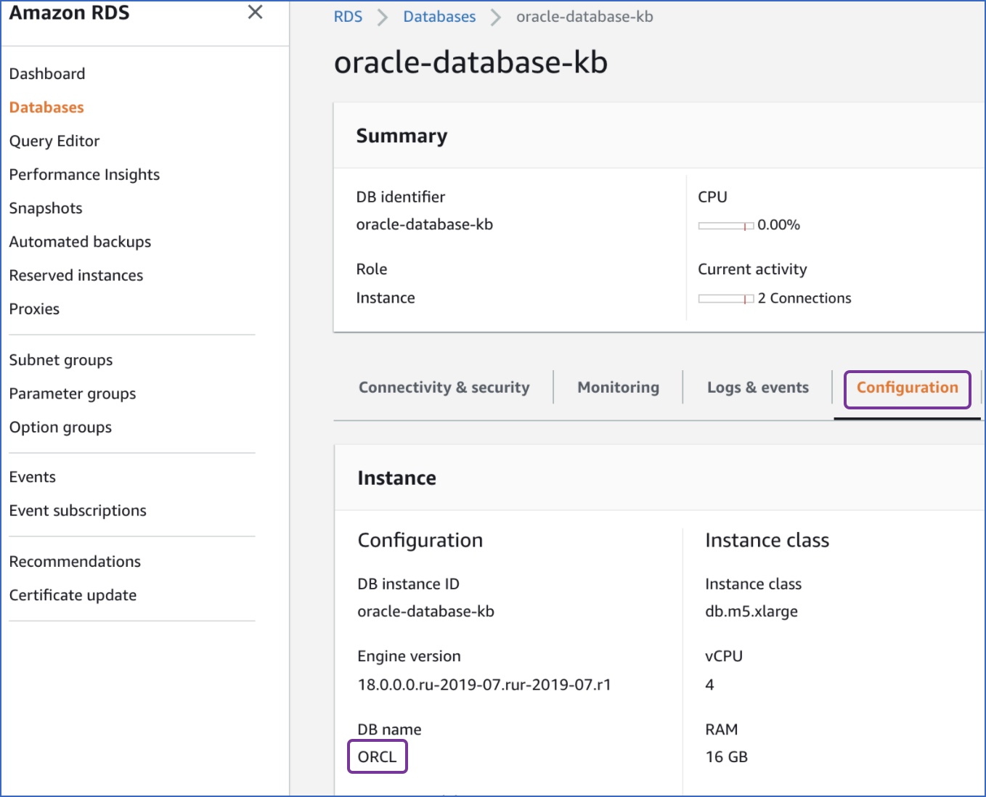986x797 pixels.
Task: Switch to the Connectivity & security tab
Action: point(444,388)
